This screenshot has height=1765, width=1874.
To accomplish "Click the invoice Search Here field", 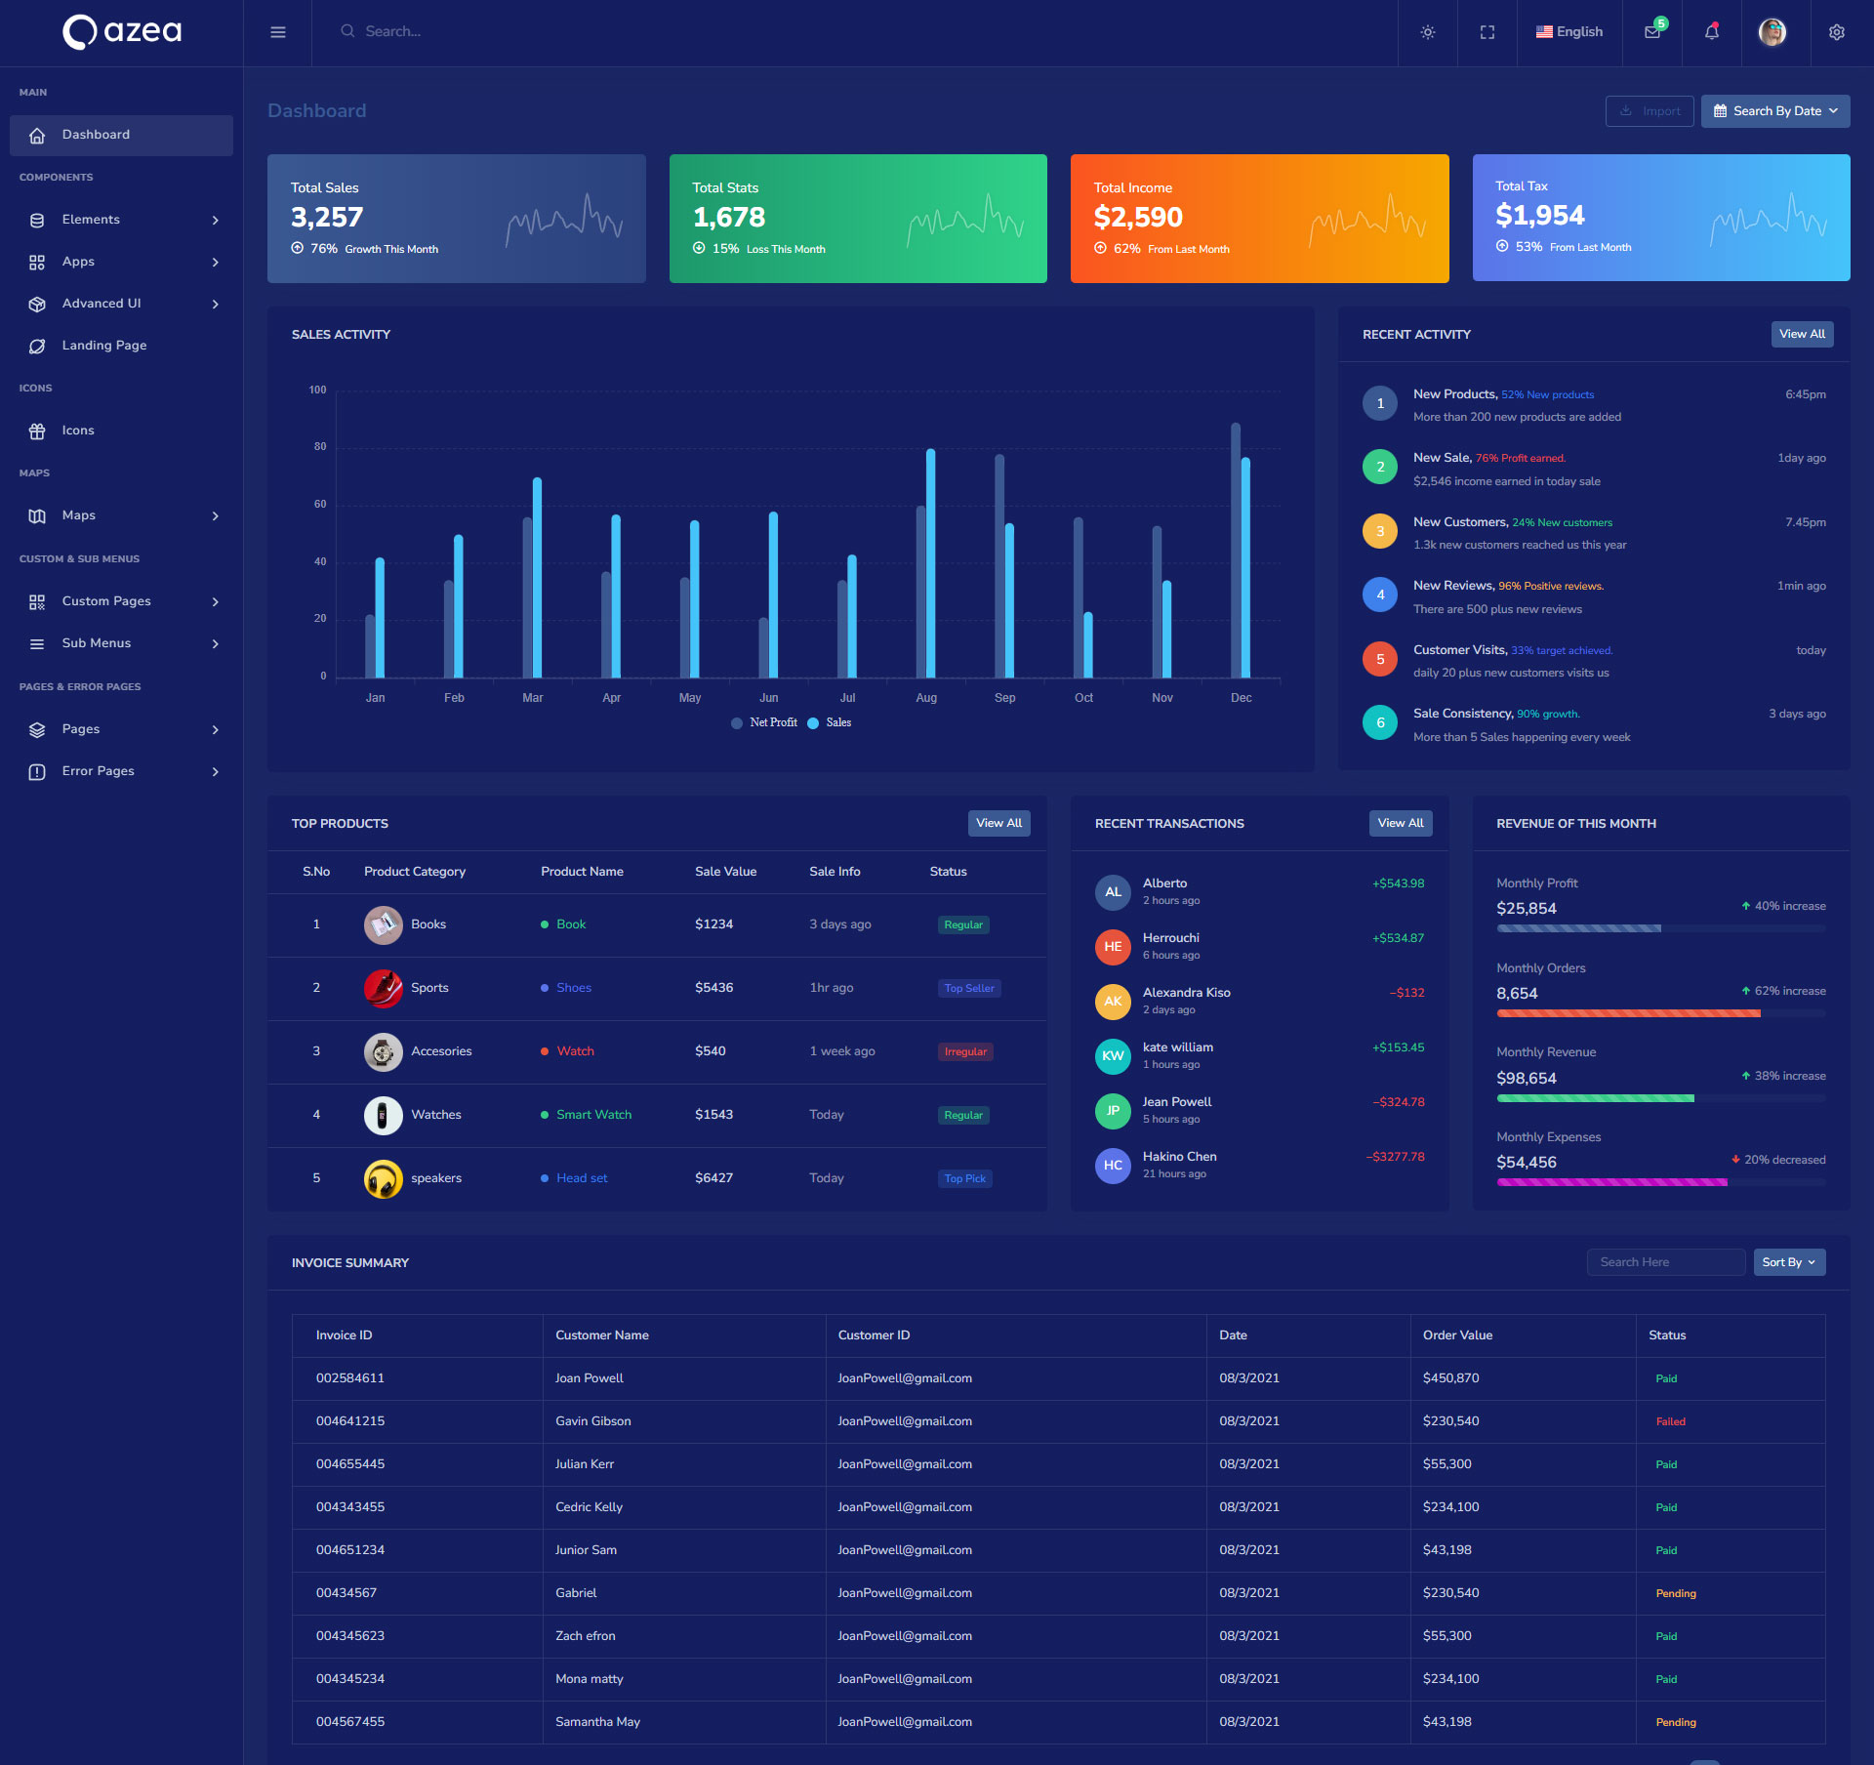I will click(1664, 1262).
